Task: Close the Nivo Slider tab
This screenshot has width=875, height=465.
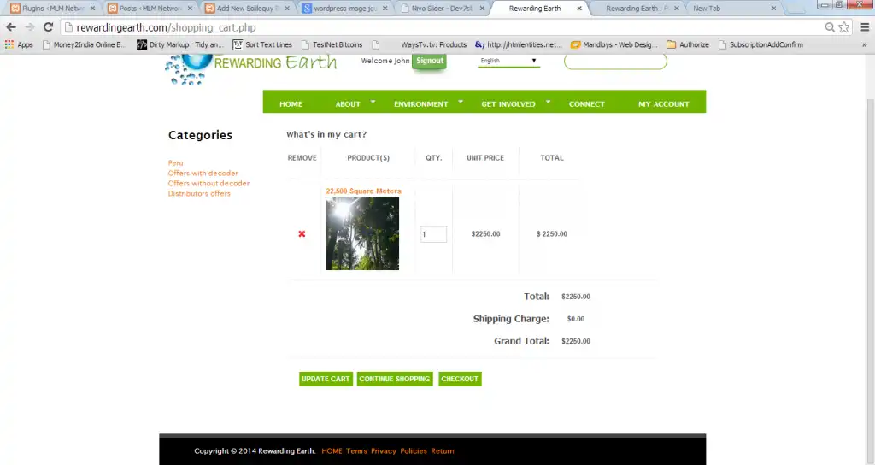Action: (x=482, y=9)
